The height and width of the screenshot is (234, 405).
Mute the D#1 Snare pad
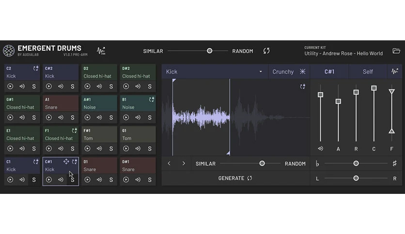[138, 180]
